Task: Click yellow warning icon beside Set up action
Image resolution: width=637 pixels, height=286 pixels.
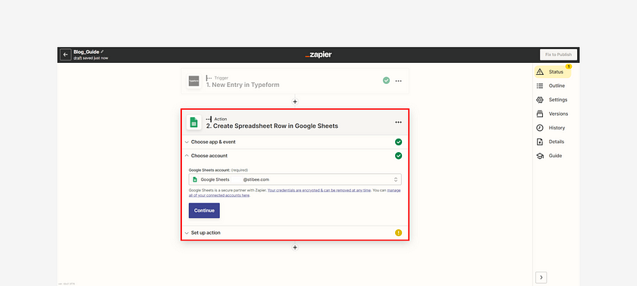Action: tap(399, 233)
